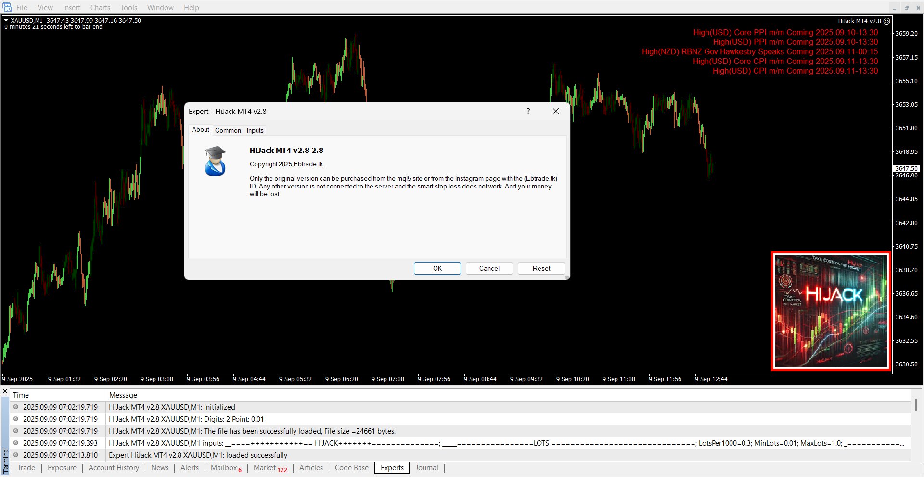Open the Code Base tab
The width and height of the screenshot is (924, 477).
[x=352, y=468]
